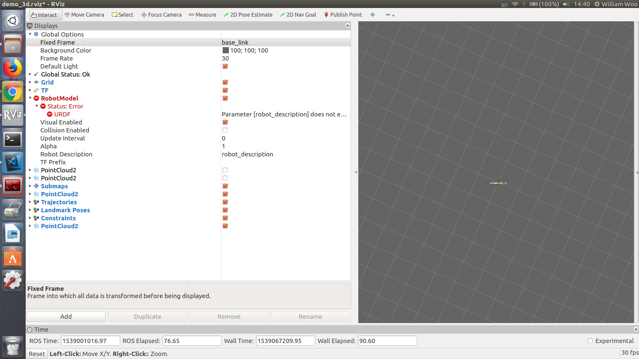Viewport: 639px width, 359px height.
Task: Select the Measure tool
Action: [202, 15]
